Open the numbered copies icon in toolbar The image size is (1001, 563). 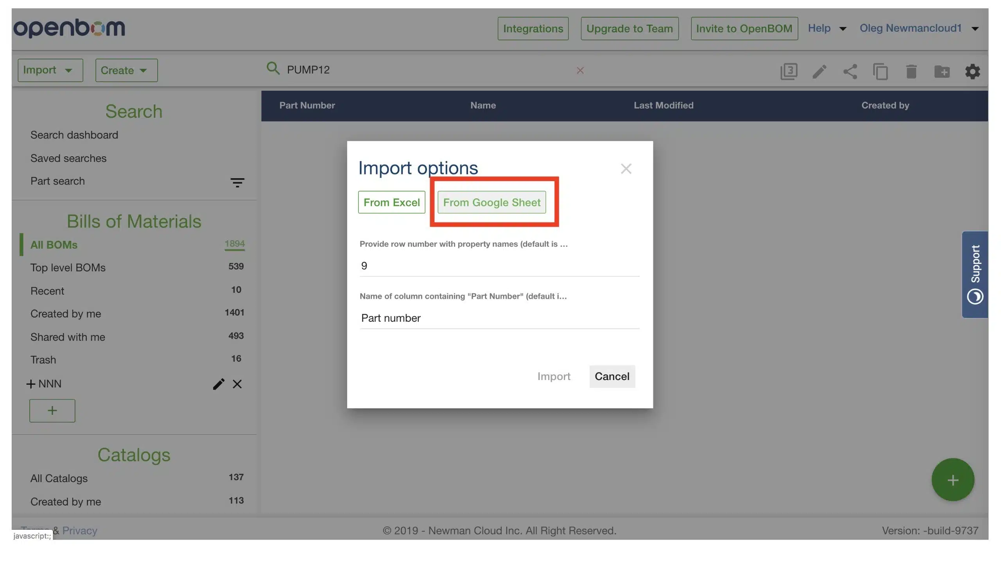tap(789, 71)
